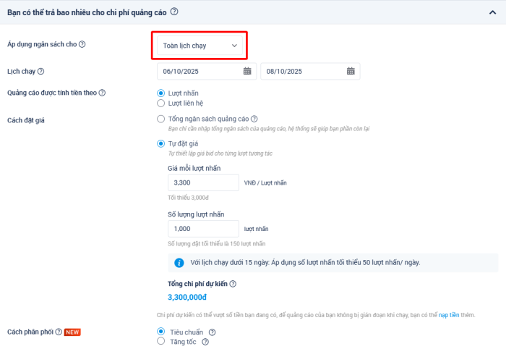The image size is (506, 357).
Task: Click help icon beside section title
Action: click(x=174, y=12)
